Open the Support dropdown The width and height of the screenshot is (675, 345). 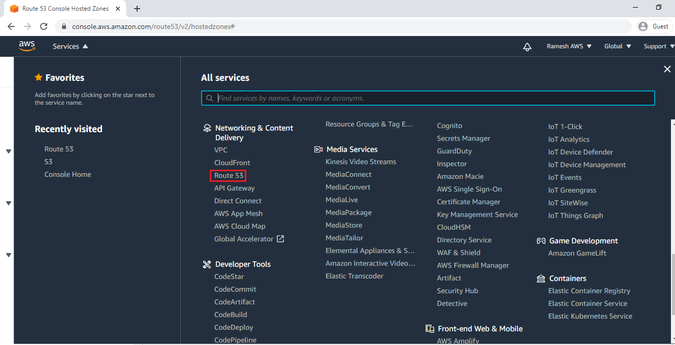(x=659, y=46)
